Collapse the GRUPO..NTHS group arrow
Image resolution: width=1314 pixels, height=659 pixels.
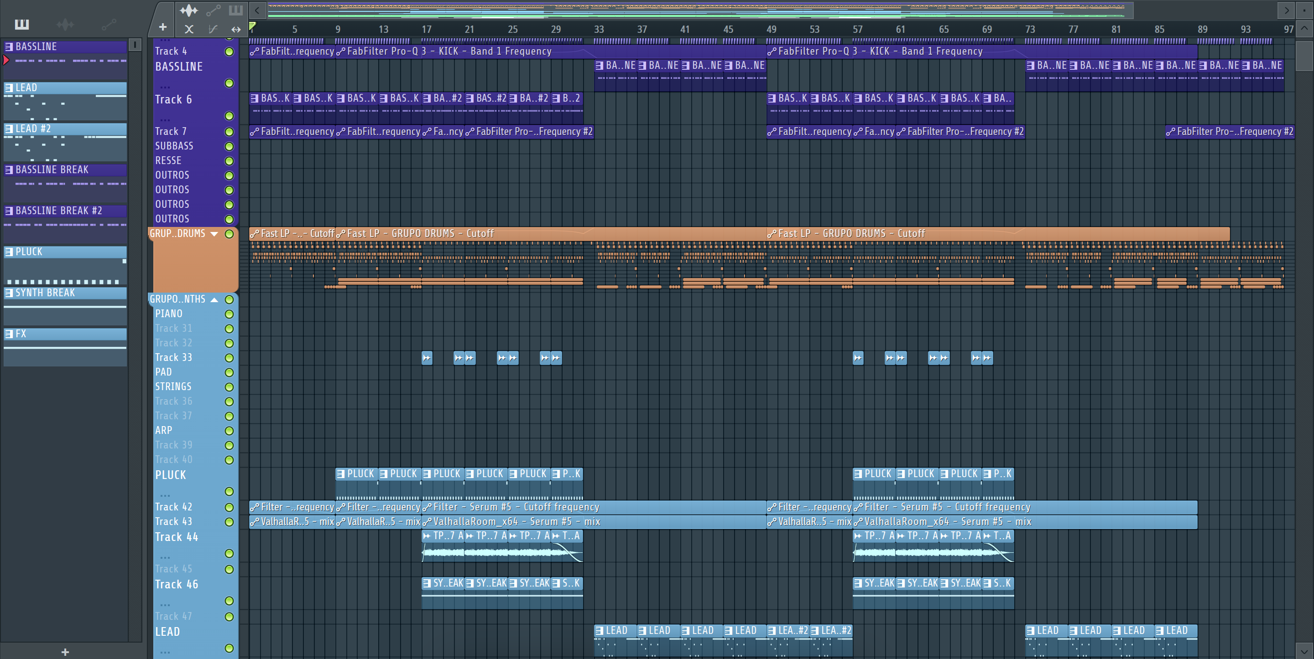coord(214,300)
